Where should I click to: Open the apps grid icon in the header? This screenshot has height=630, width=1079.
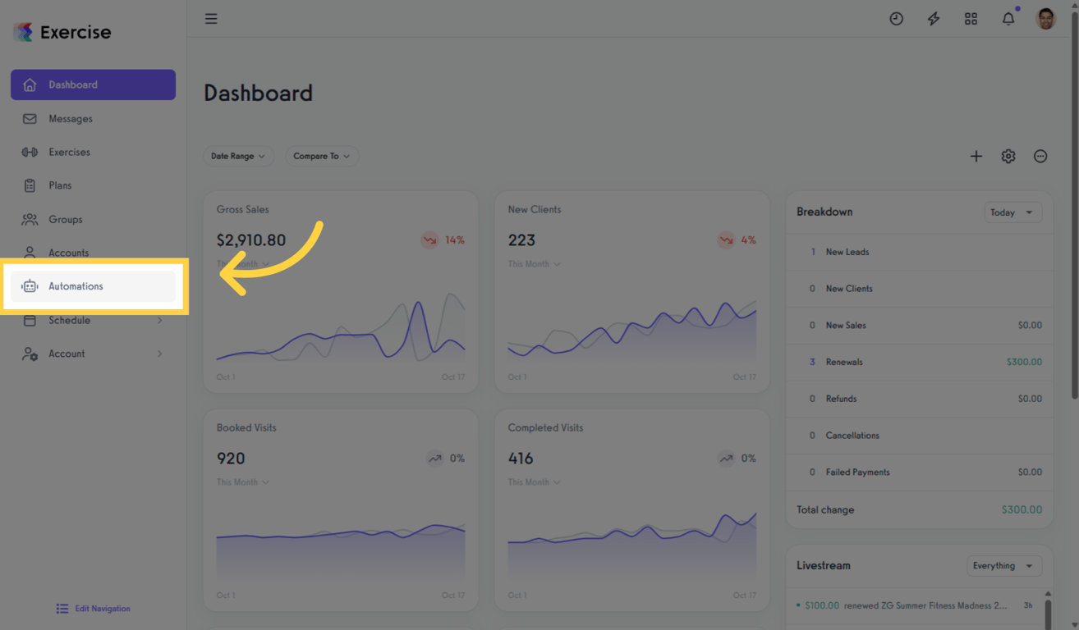coord(971,18)
